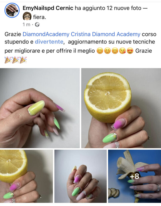Screen dimensions: 161x206
Task: Click the globe public privacy icon
Action: point(37,24)
